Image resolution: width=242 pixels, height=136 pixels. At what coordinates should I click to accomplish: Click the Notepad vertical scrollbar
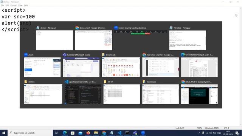(240, 66)
